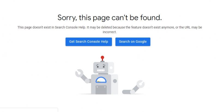Click the robot's grinning teeth
Screen dimensions: 218x112
[101, 70]
